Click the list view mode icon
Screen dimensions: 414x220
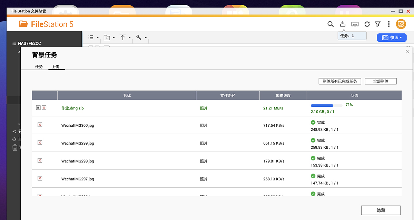[x=91, y=38]
